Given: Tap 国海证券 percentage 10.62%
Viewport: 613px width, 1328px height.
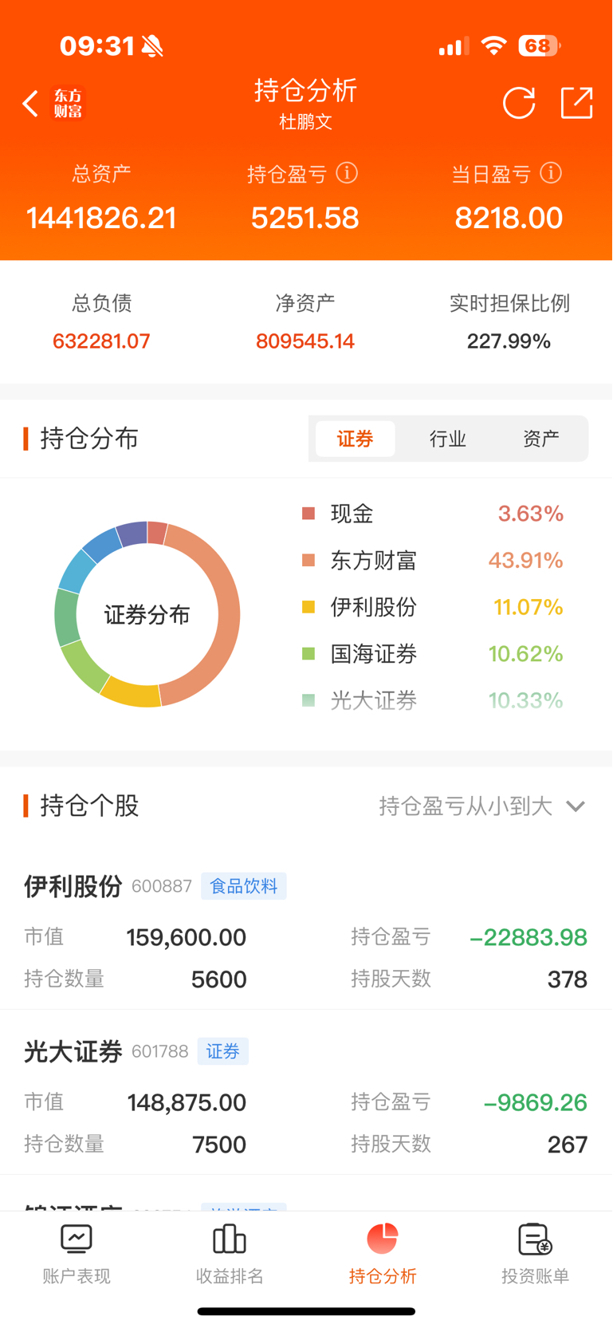Looking at the screenshot, I should pyautogui.click(x=526, y=654).
